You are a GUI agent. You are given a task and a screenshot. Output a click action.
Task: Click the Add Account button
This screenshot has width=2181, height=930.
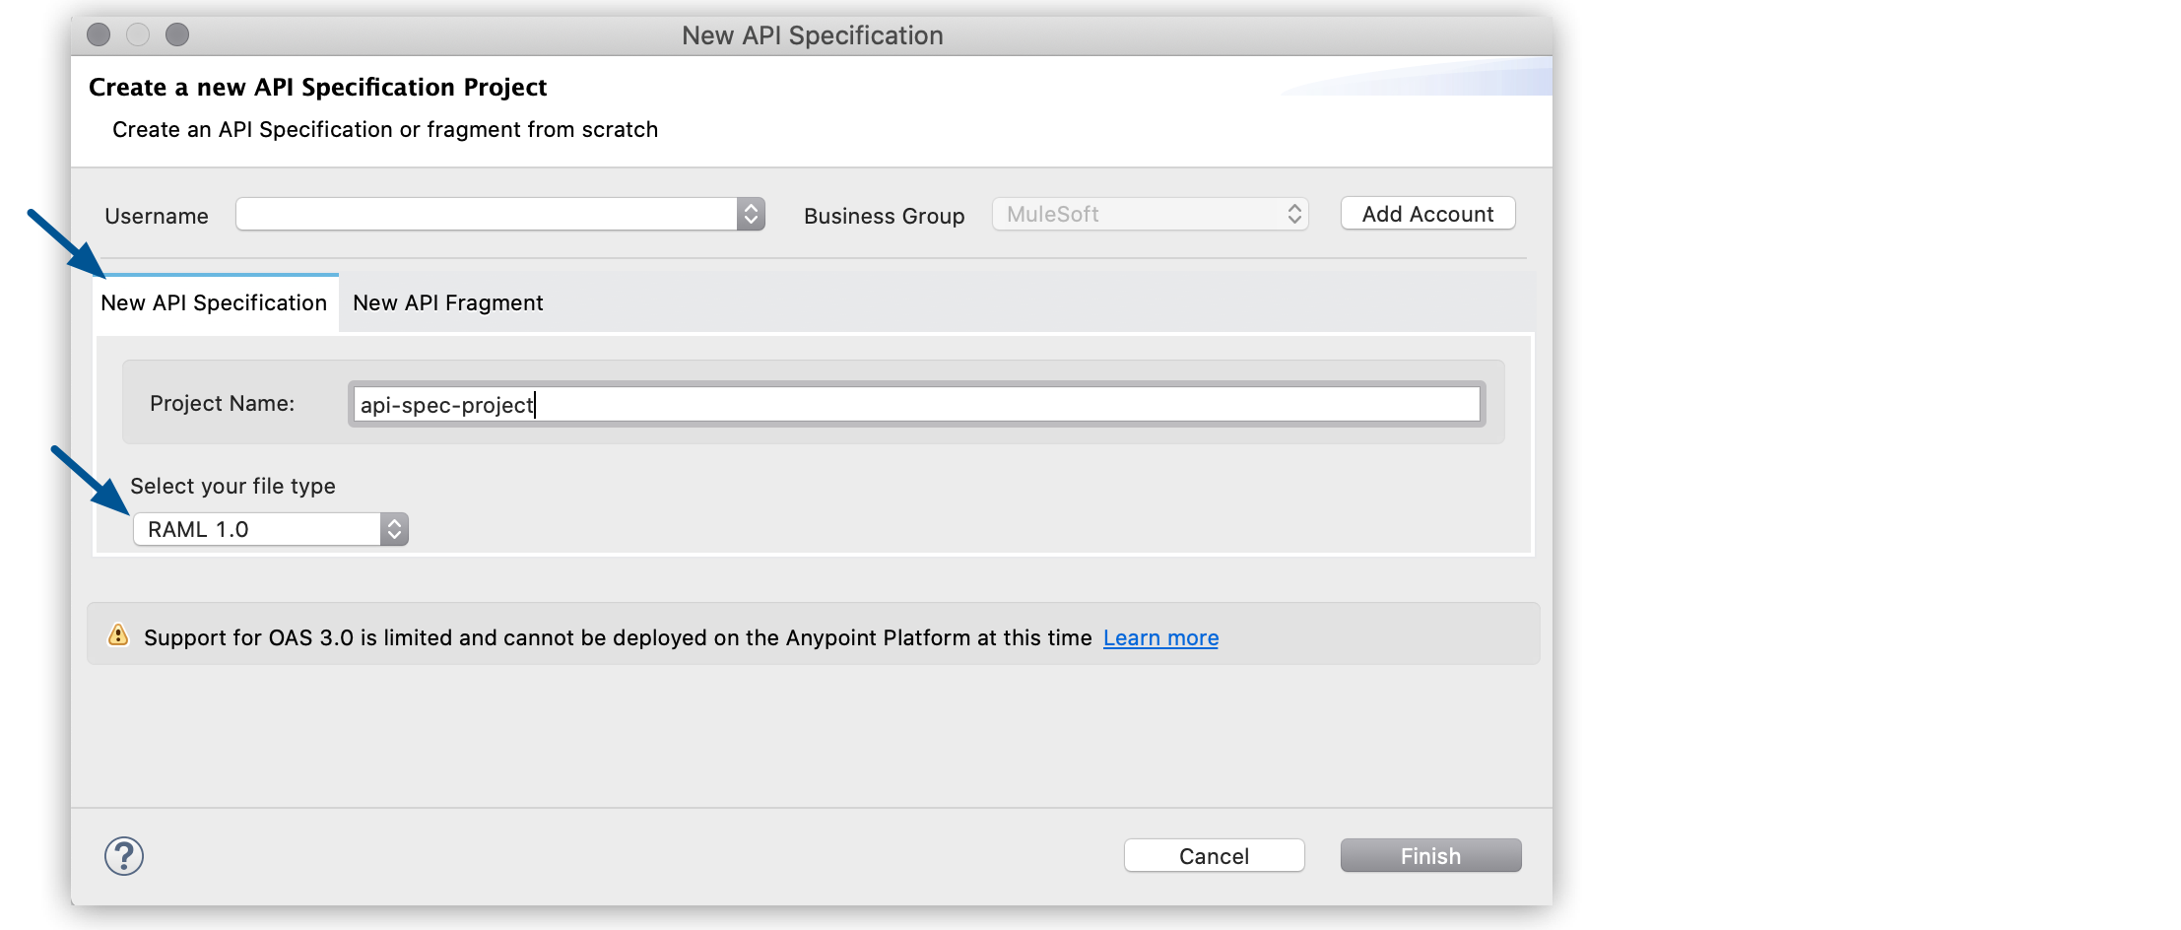[1426, 213]
